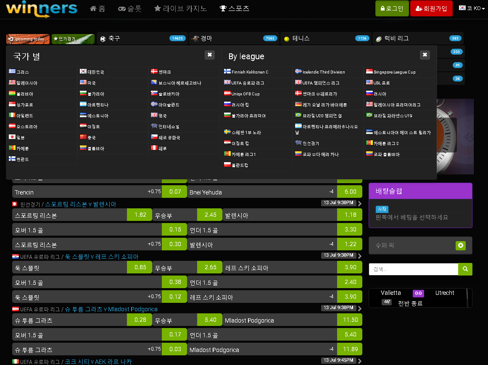This screenshot has width=488, height=365.
Task: Click the 검색 search input field
Action: coord(413,269)
